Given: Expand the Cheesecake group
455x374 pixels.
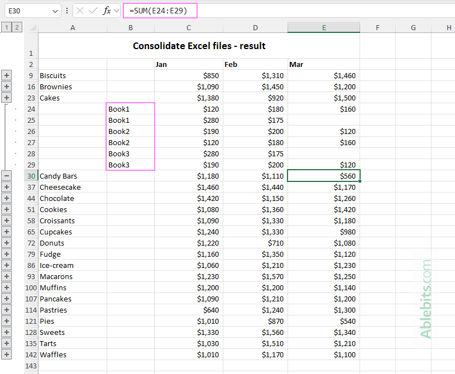Looking at the screenshot, I should click(x=6, y=187).
